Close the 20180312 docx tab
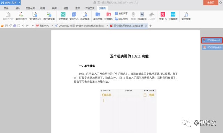Viewport: 223px width, 133px height. coord(107,26)
